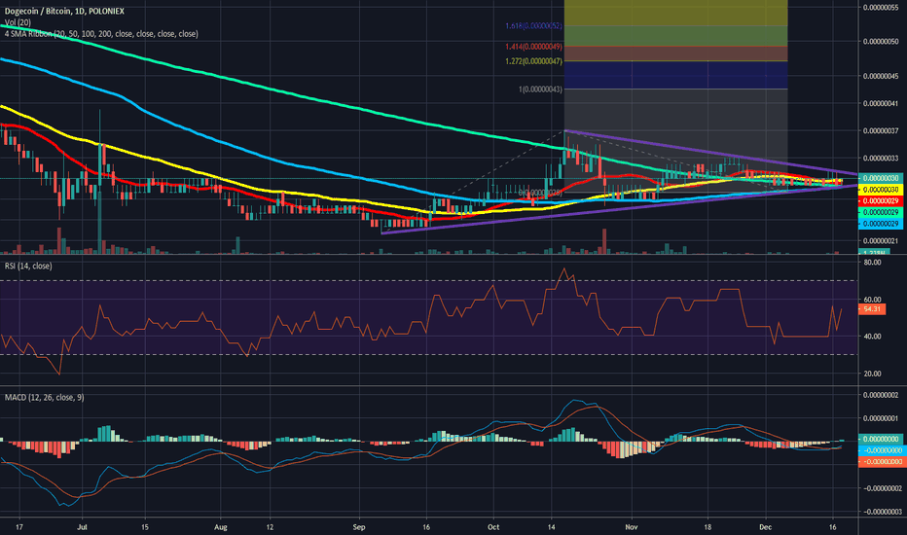Select the blue Fibonacci zone between 1 and 1.272
This screenshot has width=907, height=535.
(675, 75)
